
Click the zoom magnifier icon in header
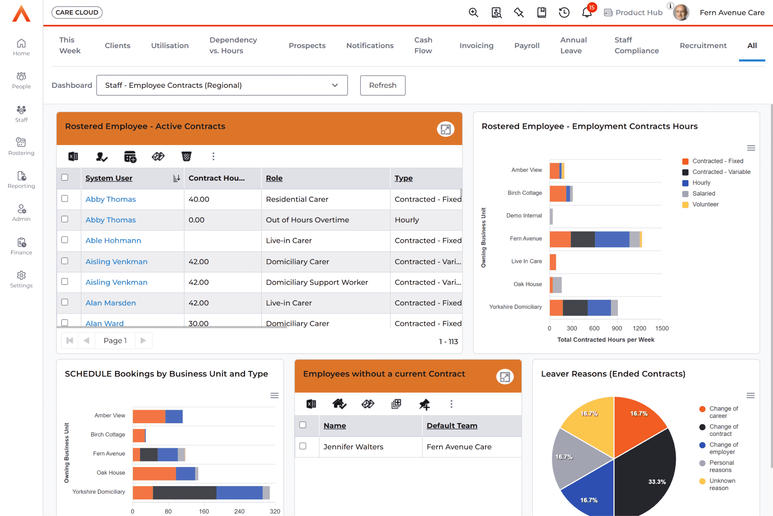click(473, 13)
